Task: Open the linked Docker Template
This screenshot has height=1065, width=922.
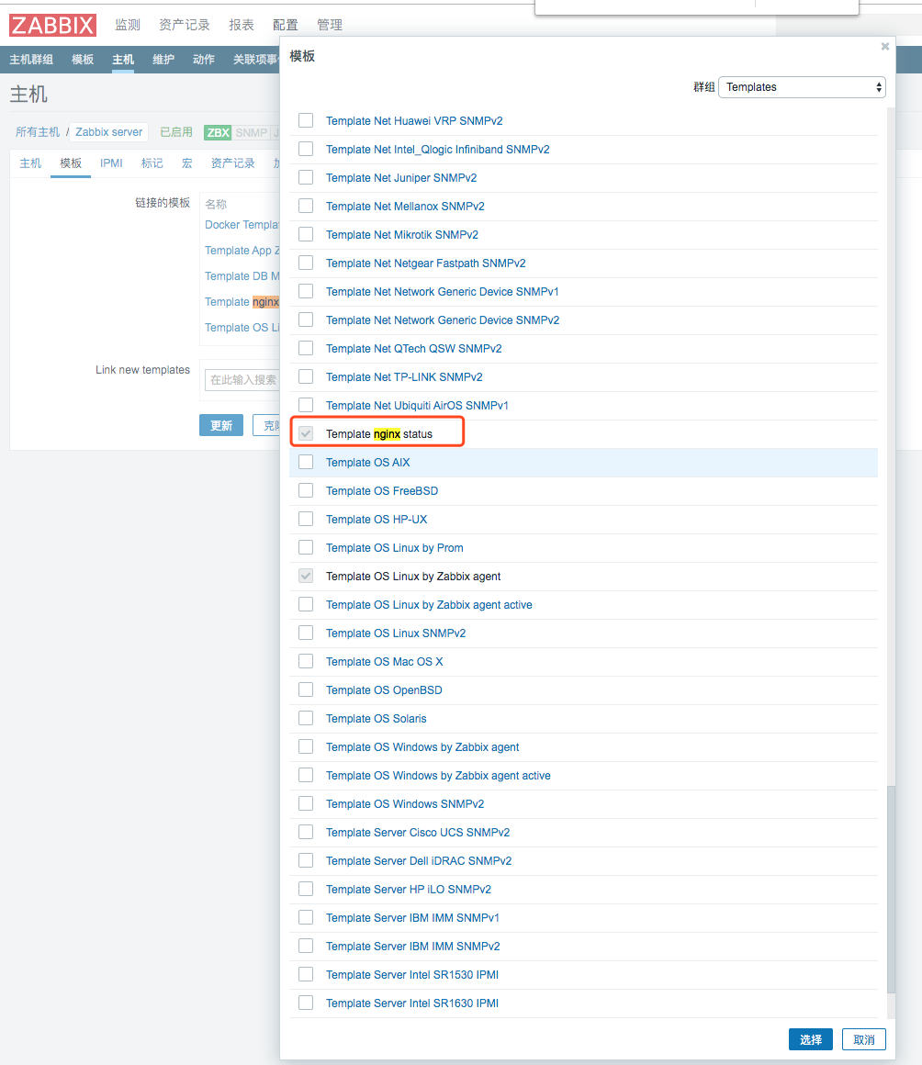Action: tap(242, 225)
